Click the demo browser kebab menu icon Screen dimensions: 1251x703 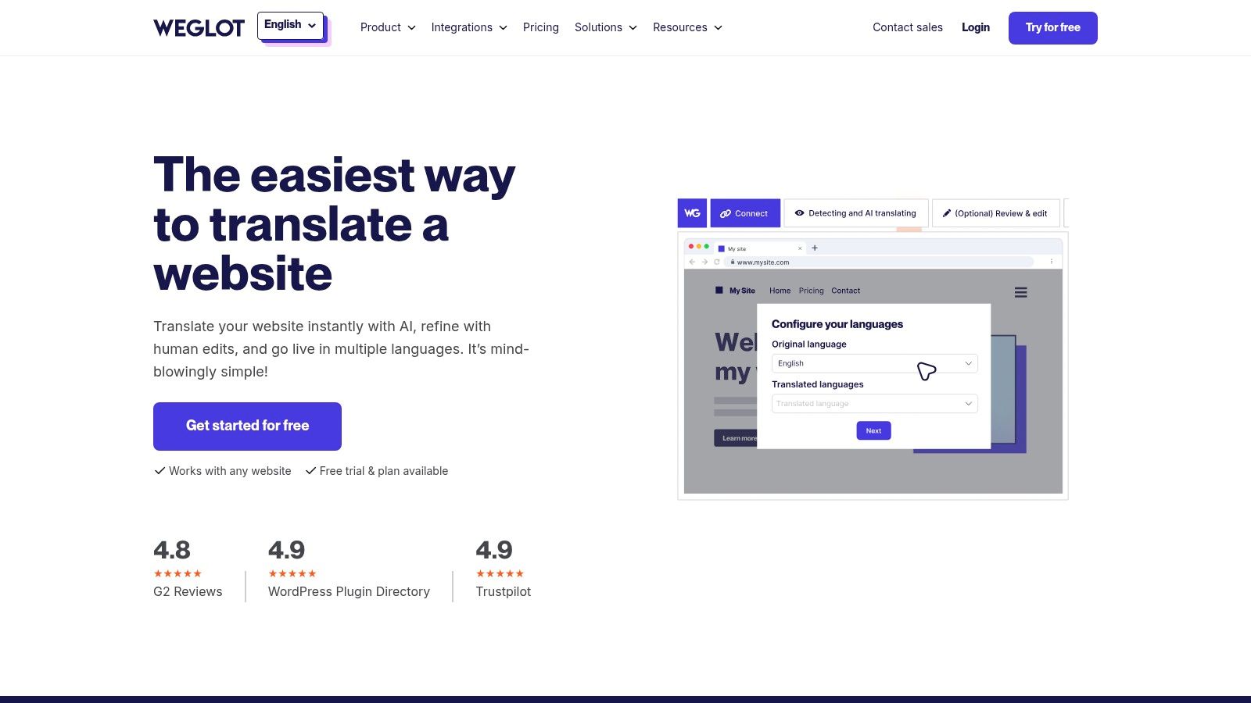click(x=1051, y=262)
